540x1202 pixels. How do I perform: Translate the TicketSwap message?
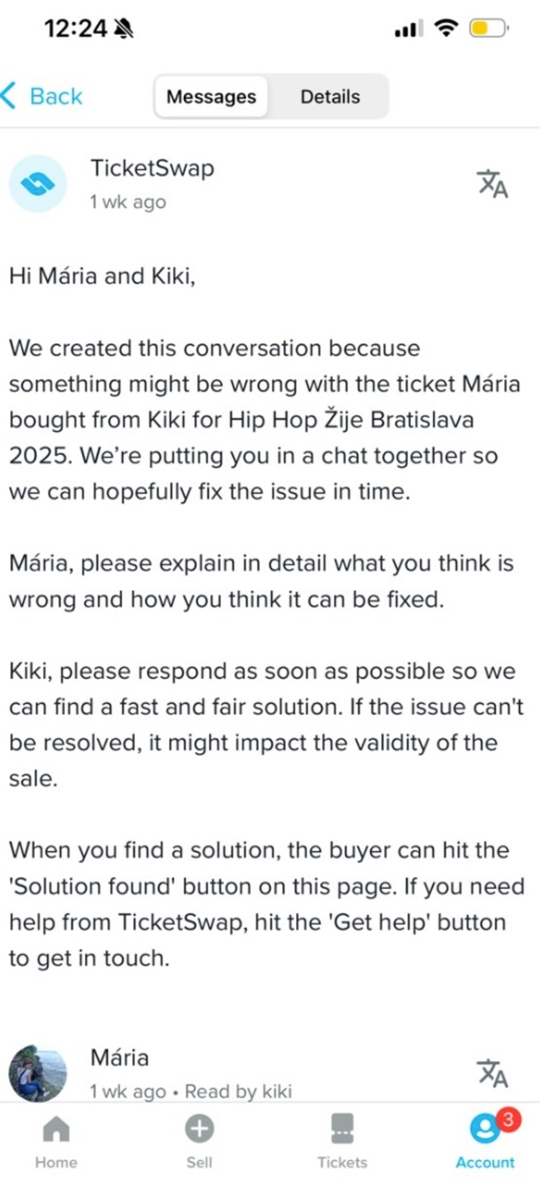pos(492,184)
